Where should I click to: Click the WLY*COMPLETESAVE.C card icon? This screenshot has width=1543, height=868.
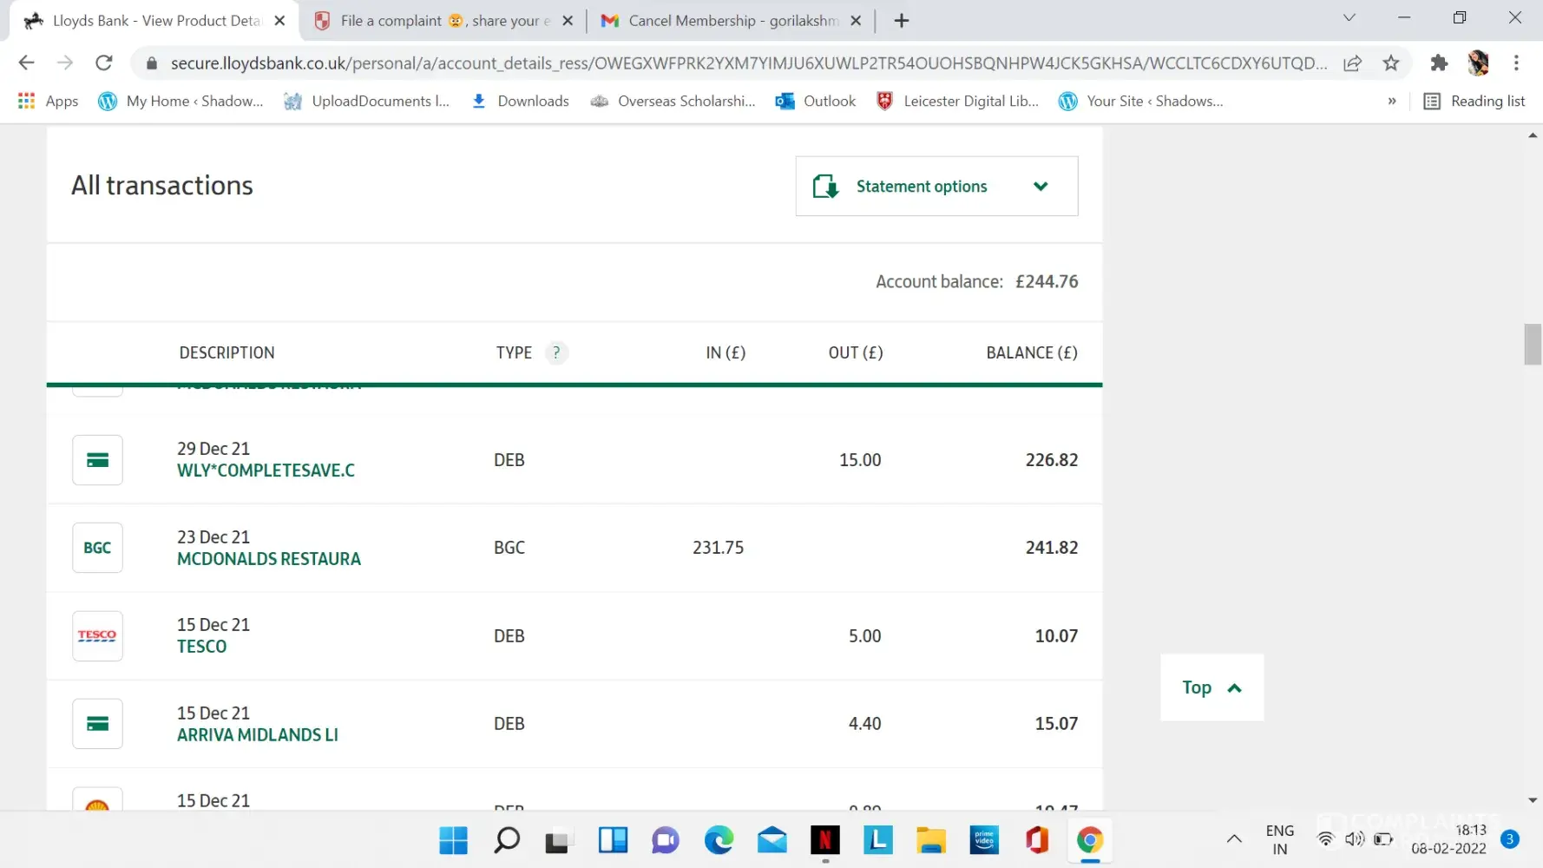[x=97, y=460]
